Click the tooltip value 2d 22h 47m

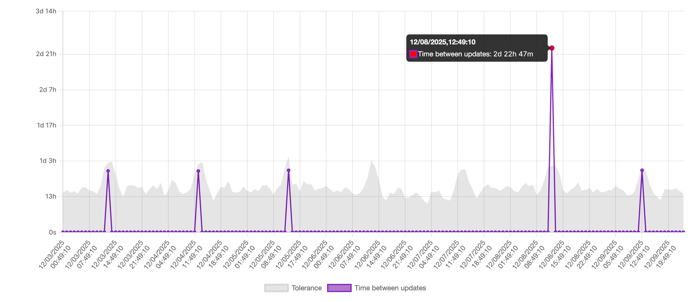[513, 54]
